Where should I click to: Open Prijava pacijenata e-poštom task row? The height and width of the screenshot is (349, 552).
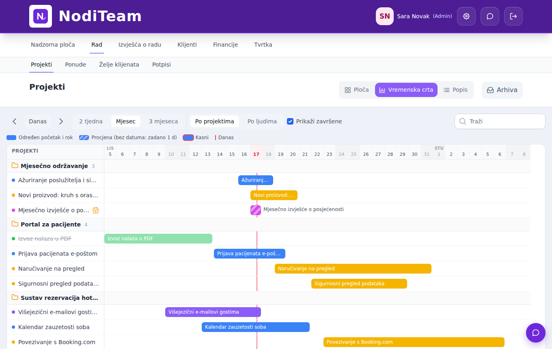tap(56, 254)
